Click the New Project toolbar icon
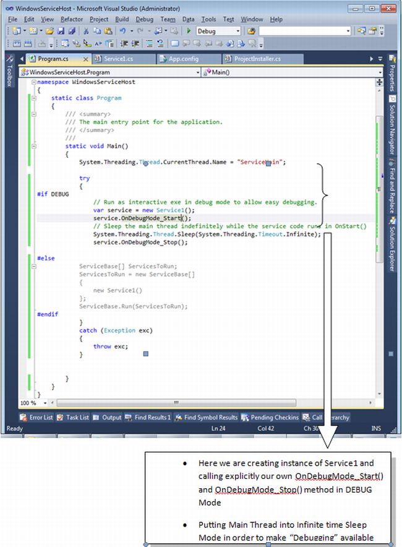 point(16,31)
